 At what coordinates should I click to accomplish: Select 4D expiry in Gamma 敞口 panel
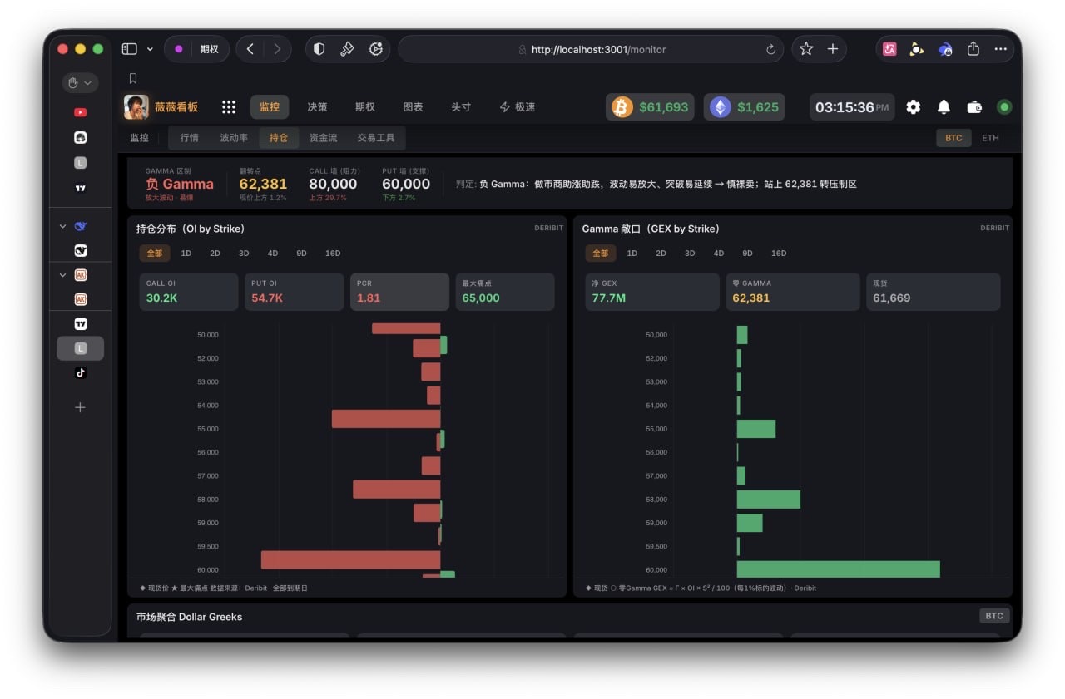(x=718, y=254)
